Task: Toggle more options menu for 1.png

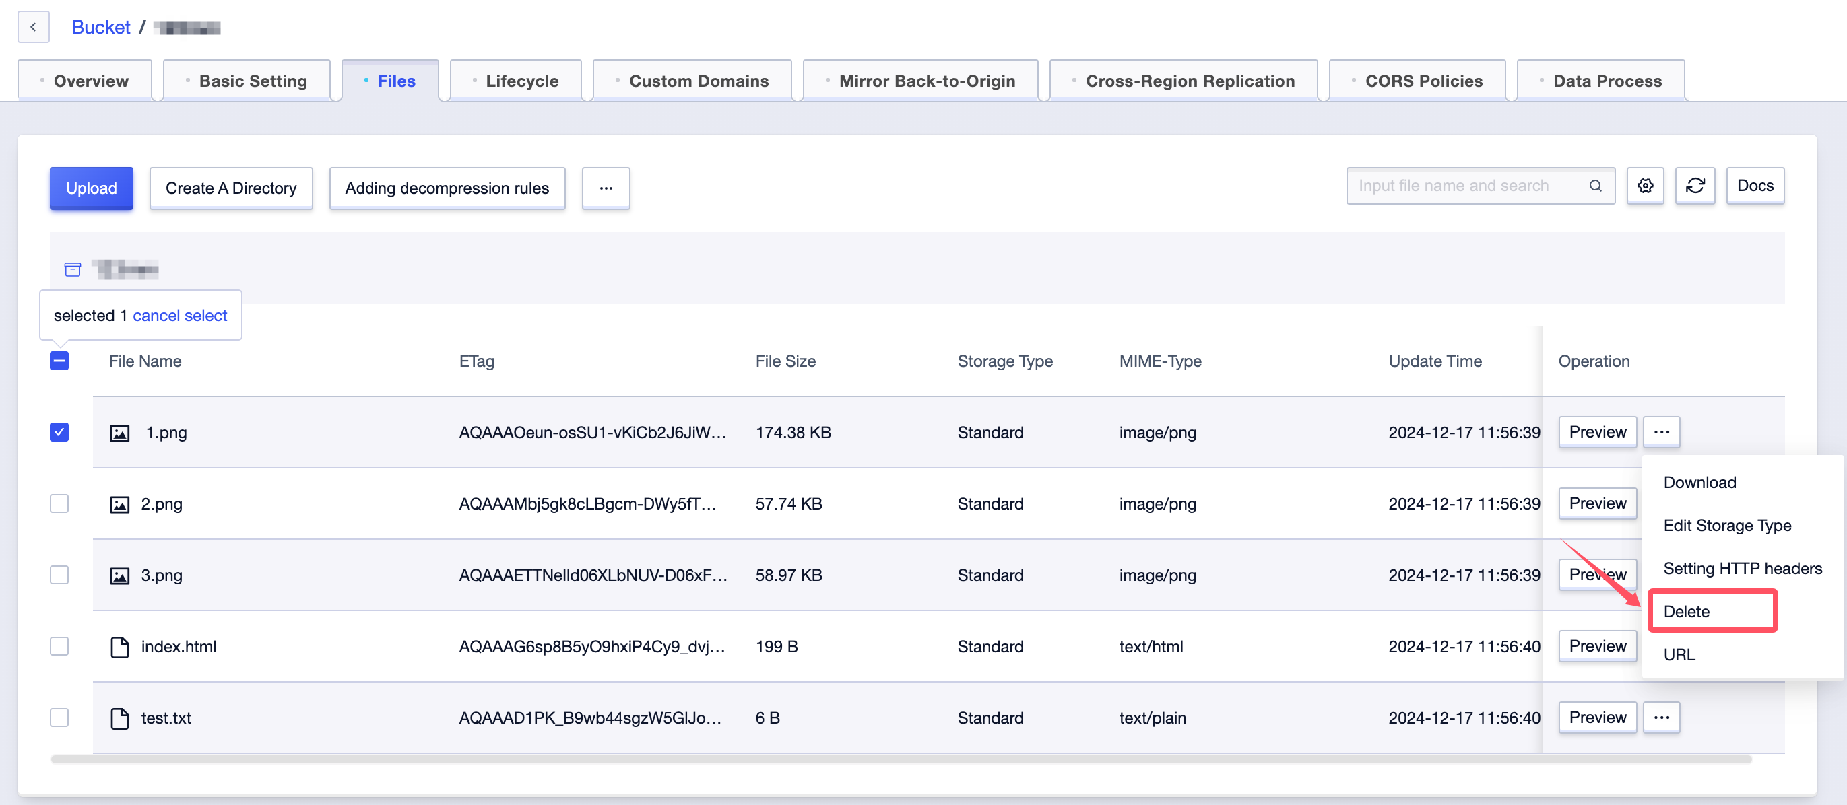Action: click(x=1661, y=432)
